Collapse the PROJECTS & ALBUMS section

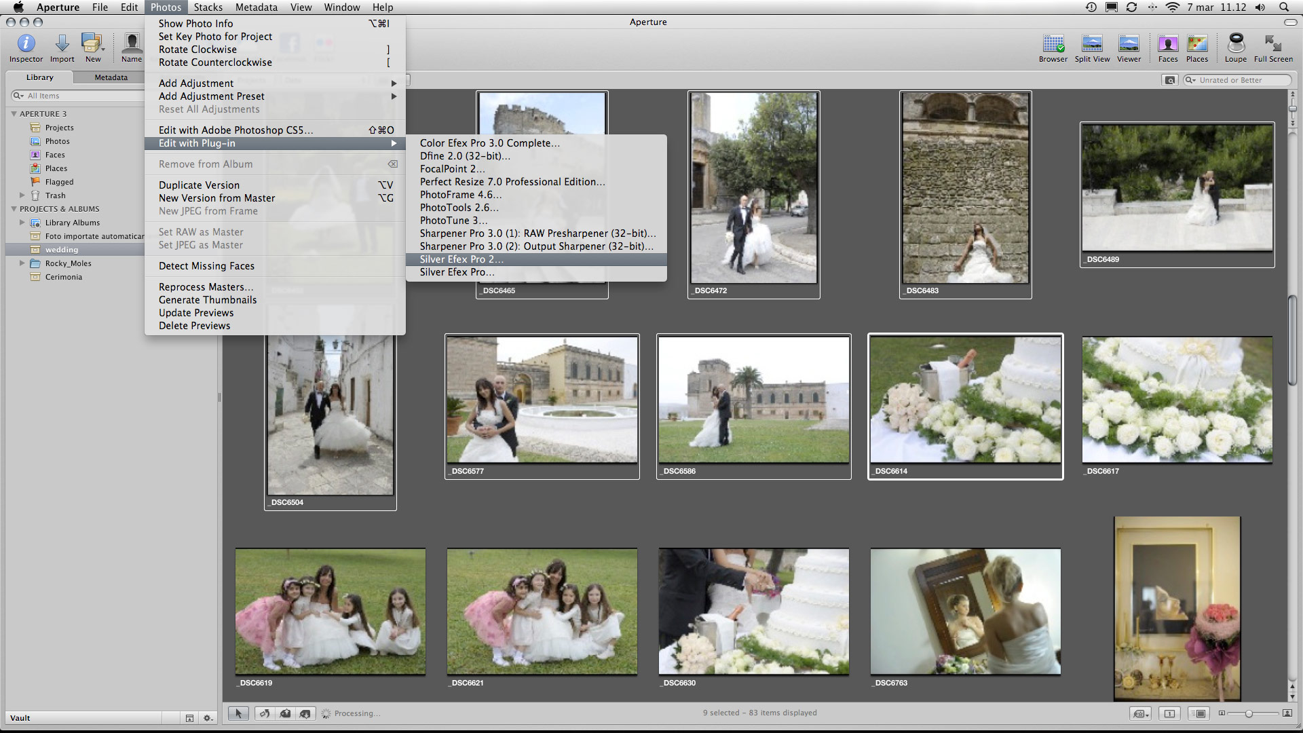click(x=14, y=209)
